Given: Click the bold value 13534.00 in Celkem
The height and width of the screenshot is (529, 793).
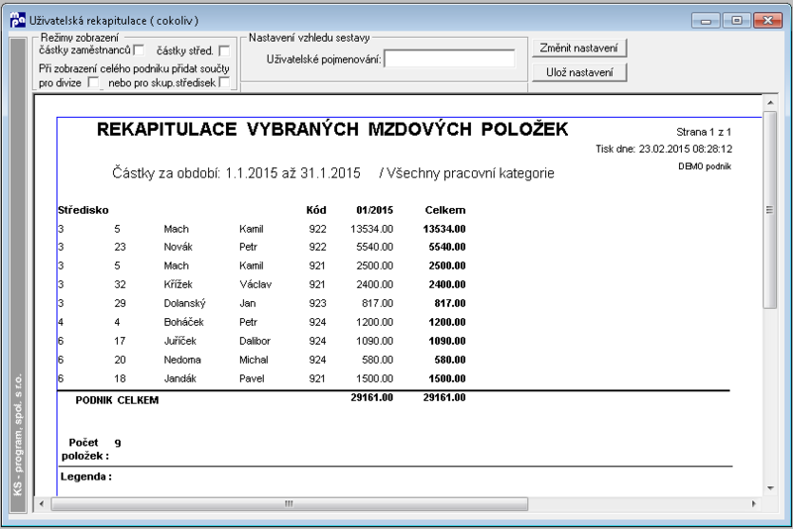Looking at the screenshot, I should click(x=444, y=229).
